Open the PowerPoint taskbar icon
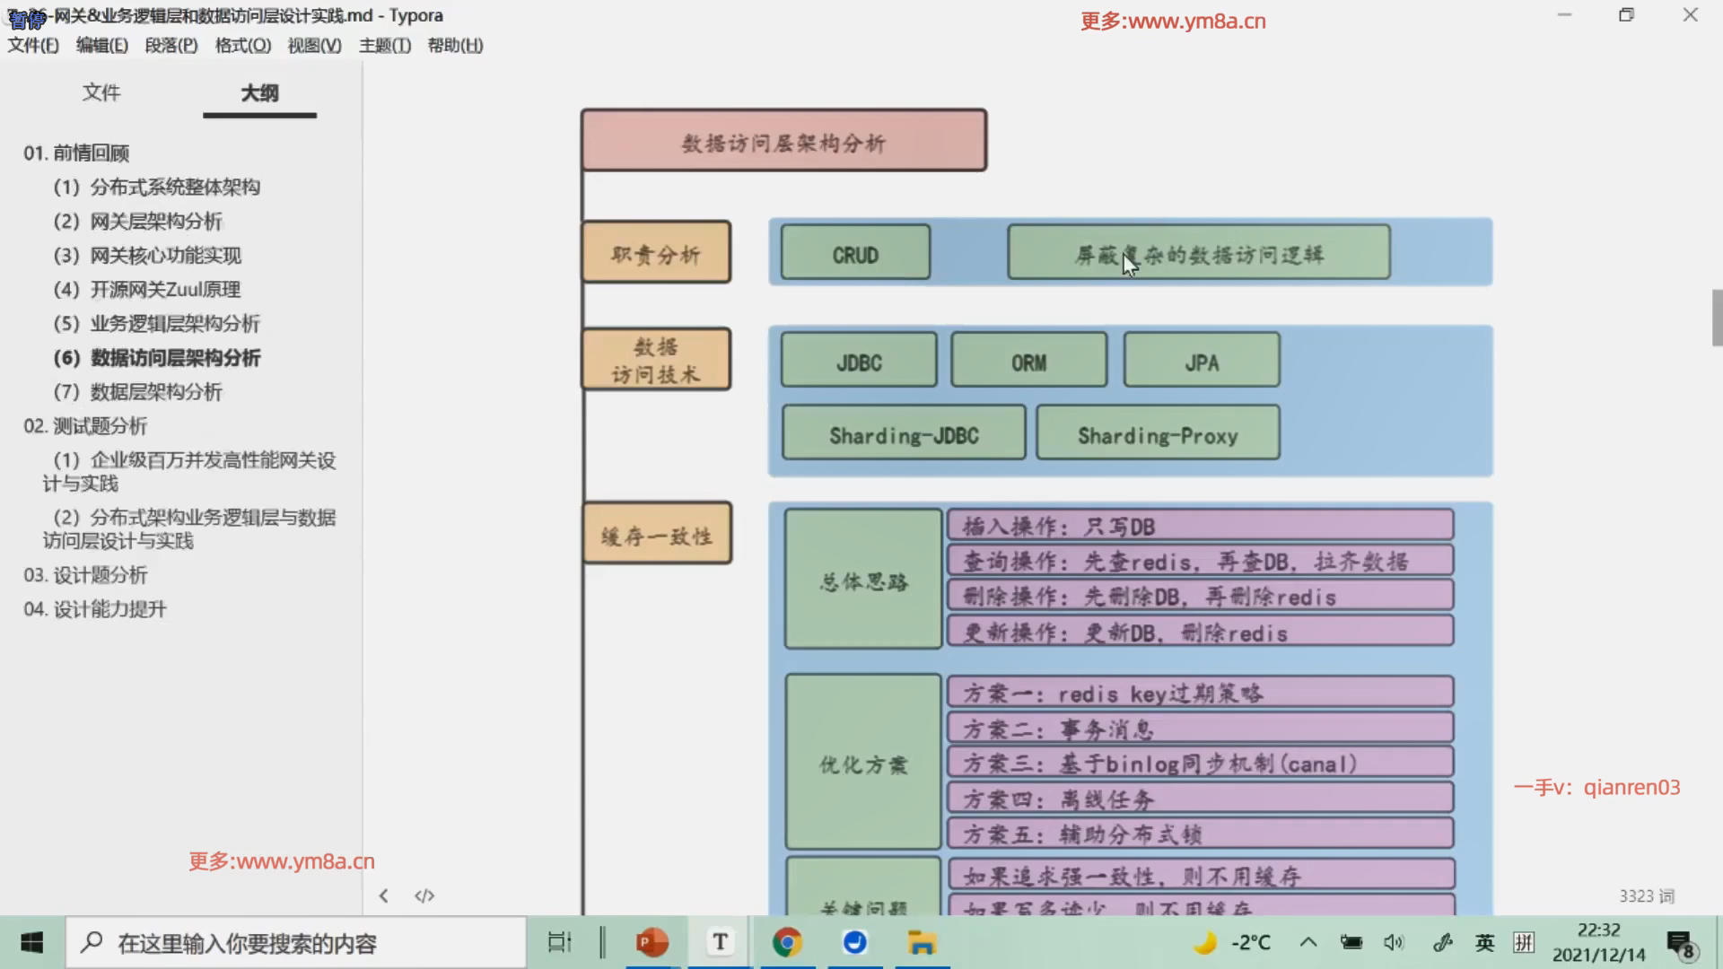 click(x=652, y=942)
